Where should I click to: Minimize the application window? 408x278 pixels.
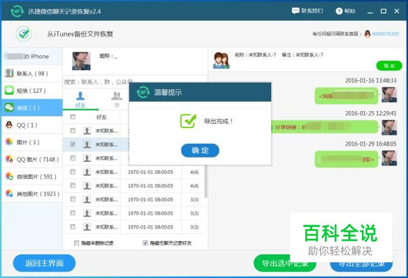(370, 11)
